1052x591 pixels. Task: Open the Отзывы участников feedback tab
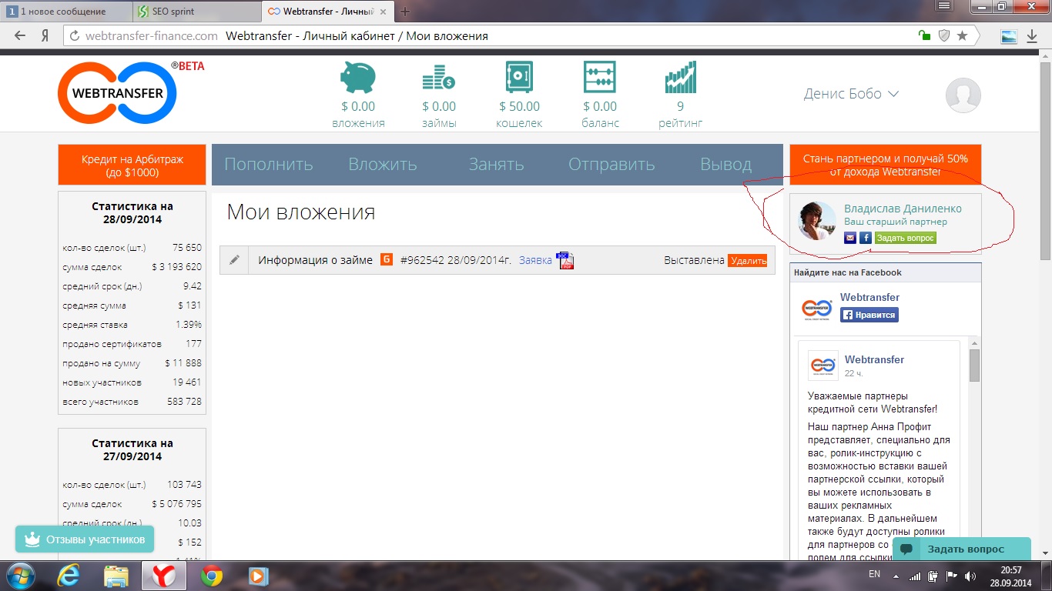click(85, 539)
